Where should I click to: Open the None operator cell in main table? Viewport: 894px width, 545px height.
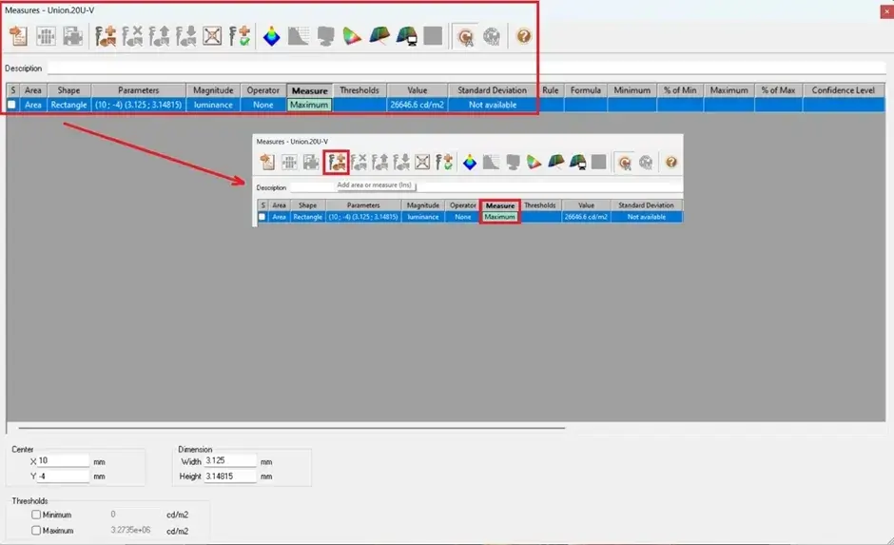click(x=262, y=105)
